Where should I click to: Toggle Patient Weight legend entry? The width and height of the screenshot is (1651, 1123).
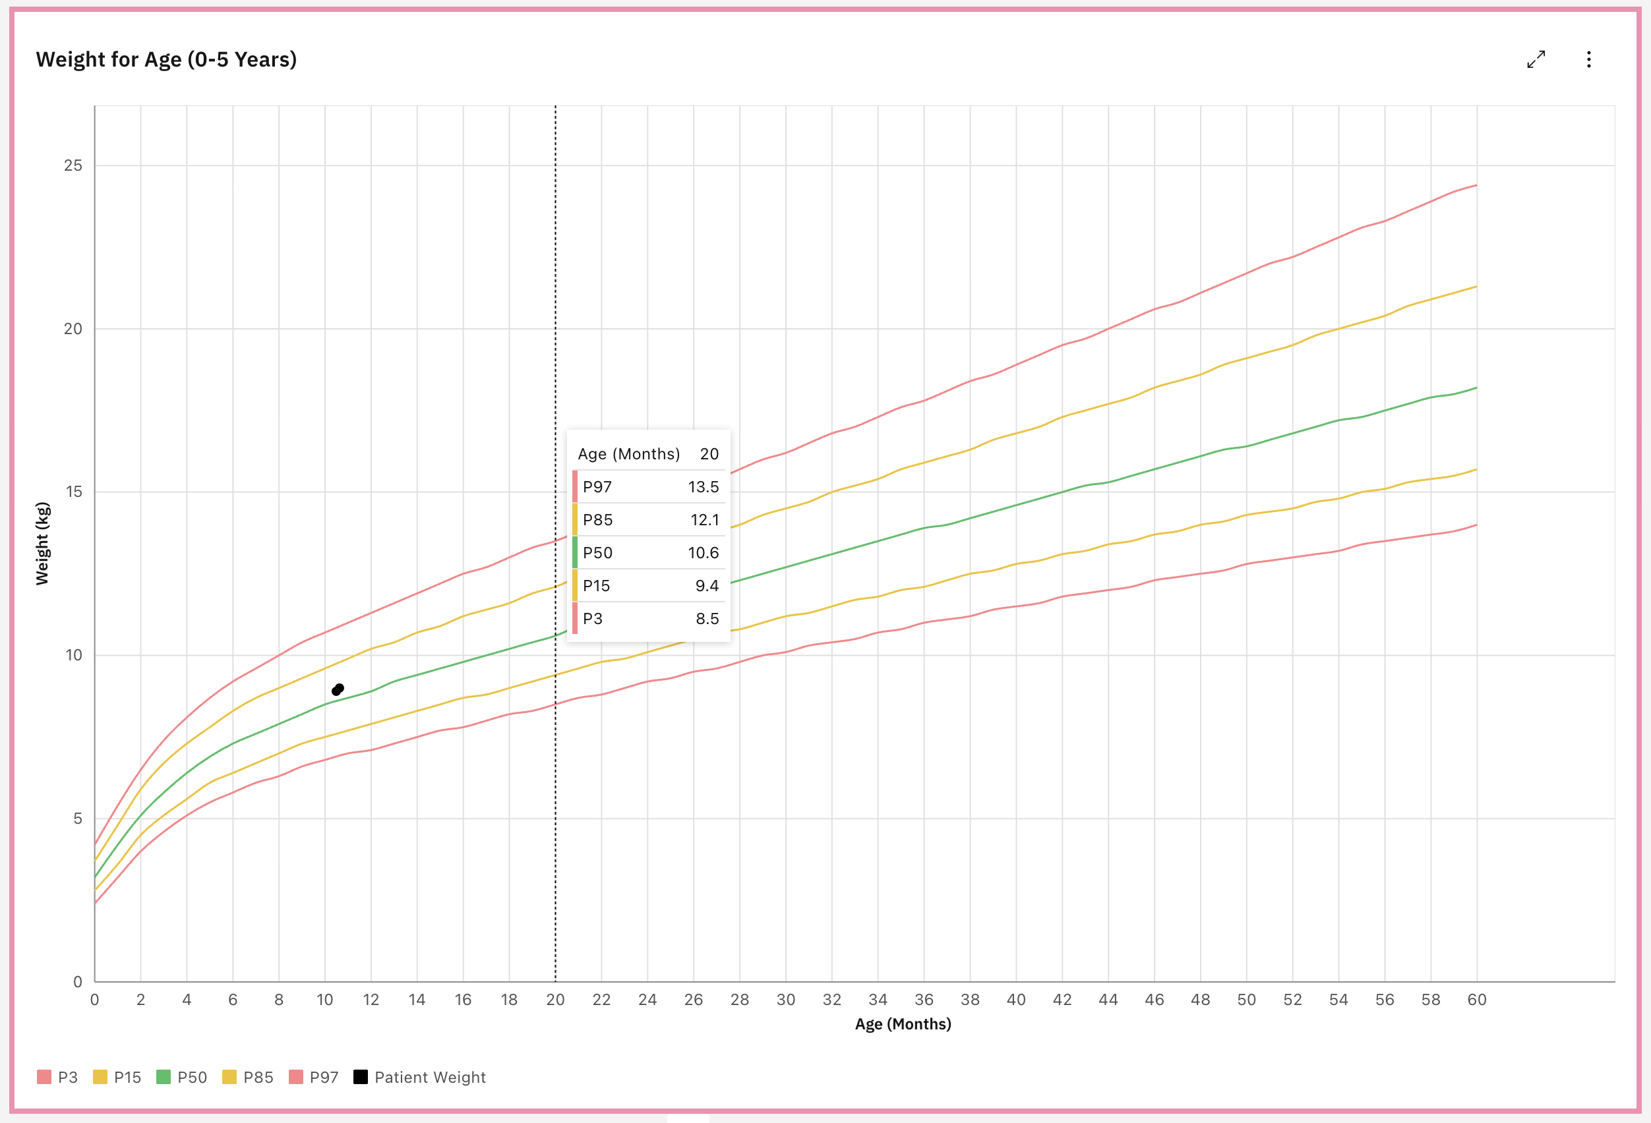click(x=430, y=1077)
